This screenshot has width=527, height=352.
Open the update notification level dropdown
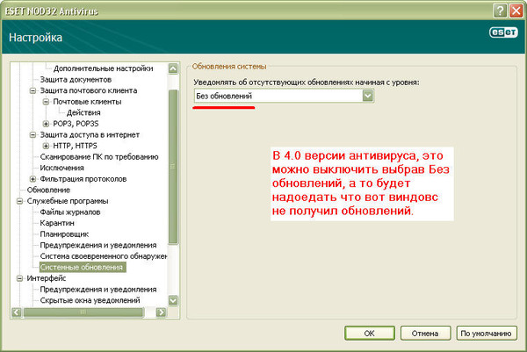pos(368,96)
